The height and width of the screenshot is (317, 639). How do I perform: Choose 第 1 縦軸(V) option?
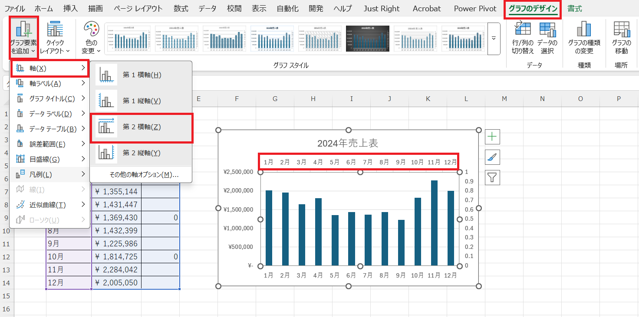(141, 101)
